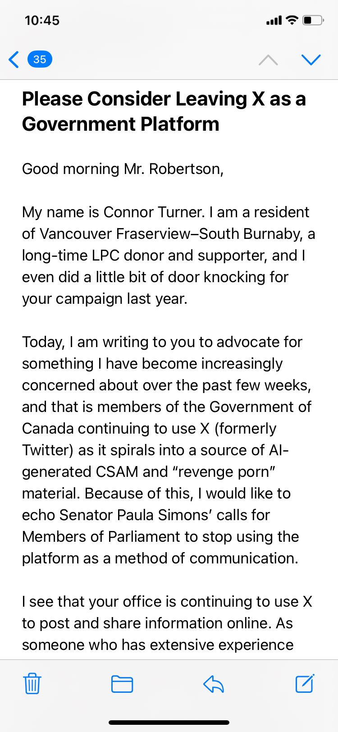Tap "Government of Canada" text in the paragraph

(260, 407)
